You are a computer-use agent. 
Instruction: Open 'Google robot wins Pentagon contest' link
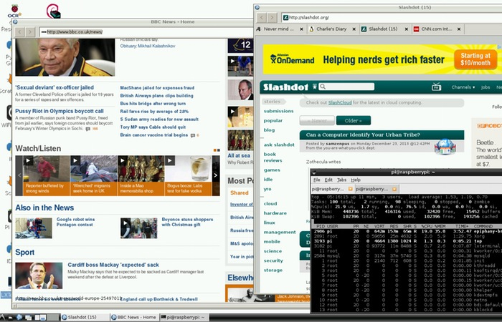tap(75, 222)
